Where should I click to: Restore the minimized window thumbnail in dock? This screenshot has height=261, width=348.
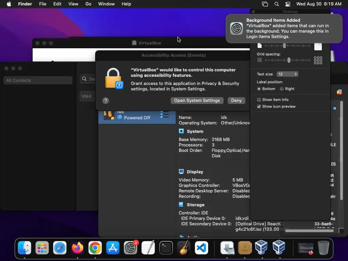[306, 248]
